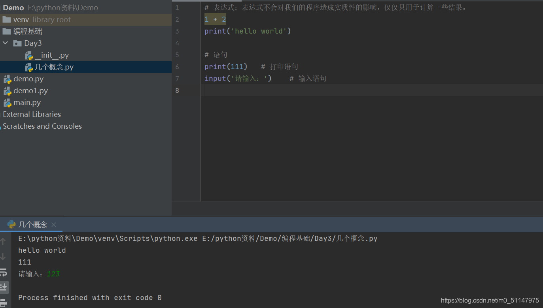
Task: Click the comment # 语句
Action: click(216, 55)
